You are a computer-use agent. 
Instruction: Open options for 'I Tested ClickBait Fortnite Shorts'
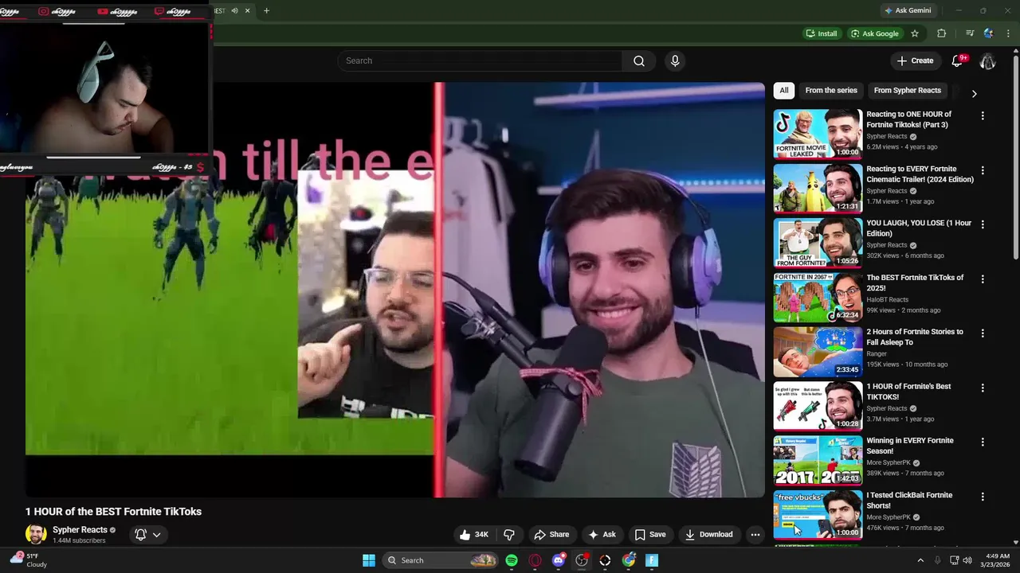click(x=983, y=497)
